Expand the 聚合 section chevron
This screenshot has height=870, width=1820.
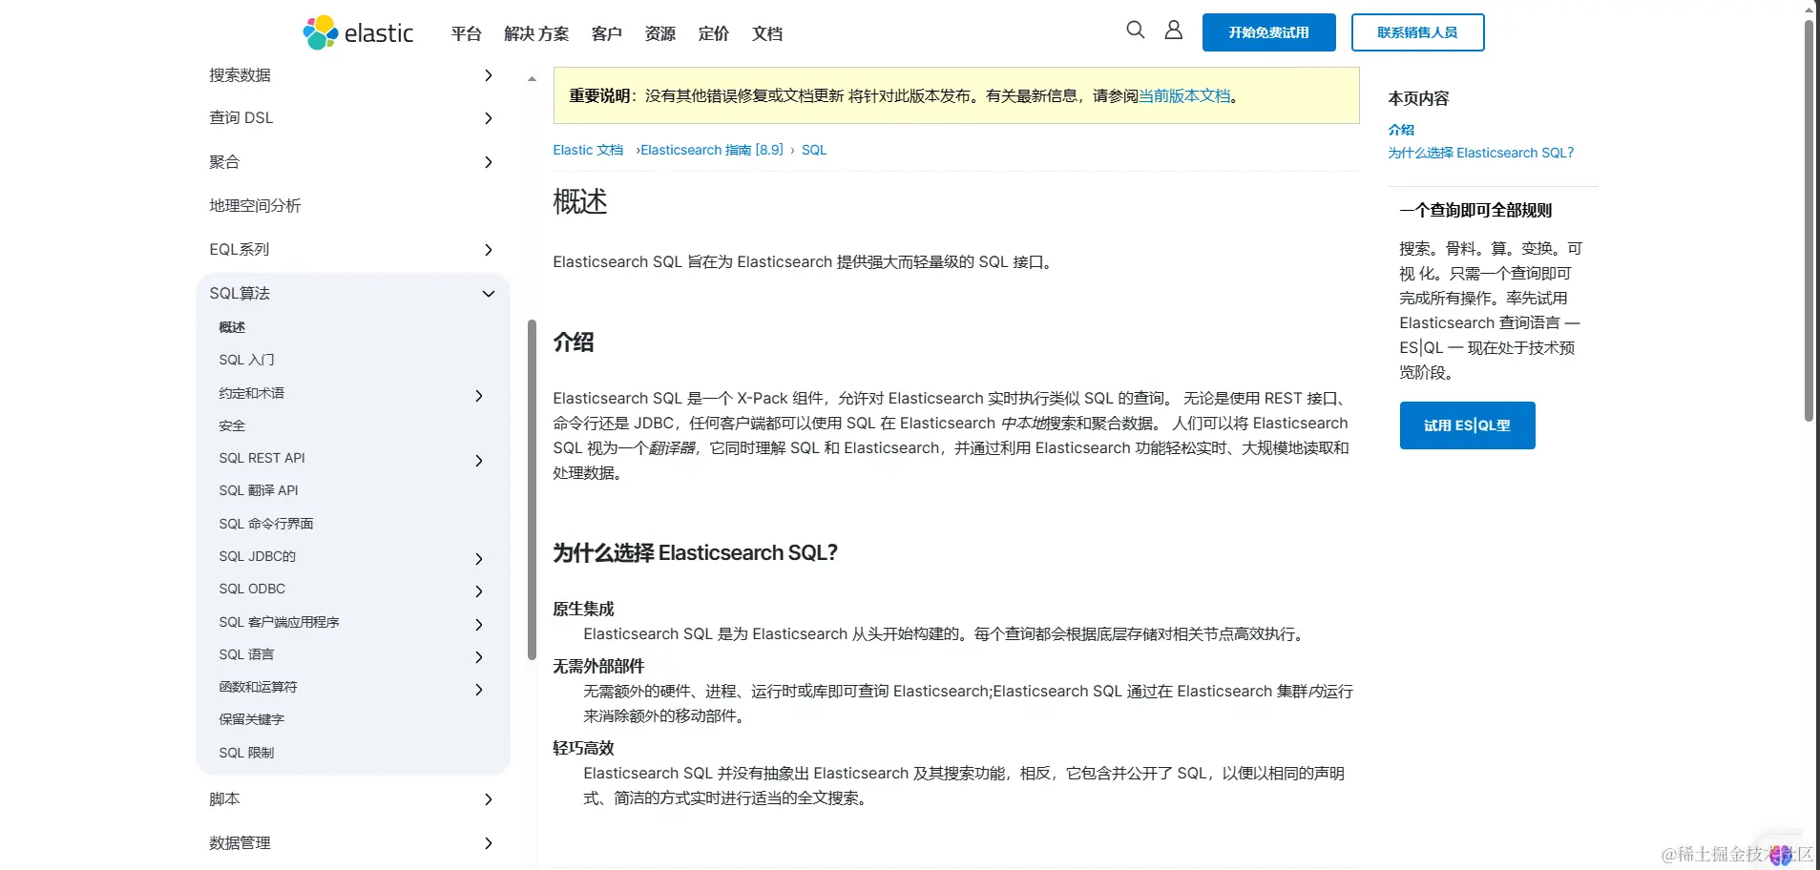(488, 162)
